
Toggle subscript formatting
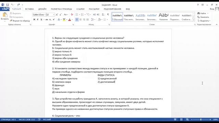[x=50, y=19]
